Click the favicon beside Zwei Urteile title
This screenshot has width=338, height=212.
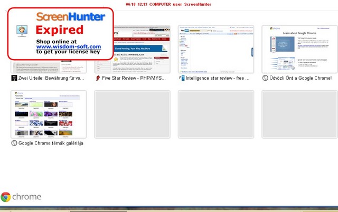click(14, 78)
